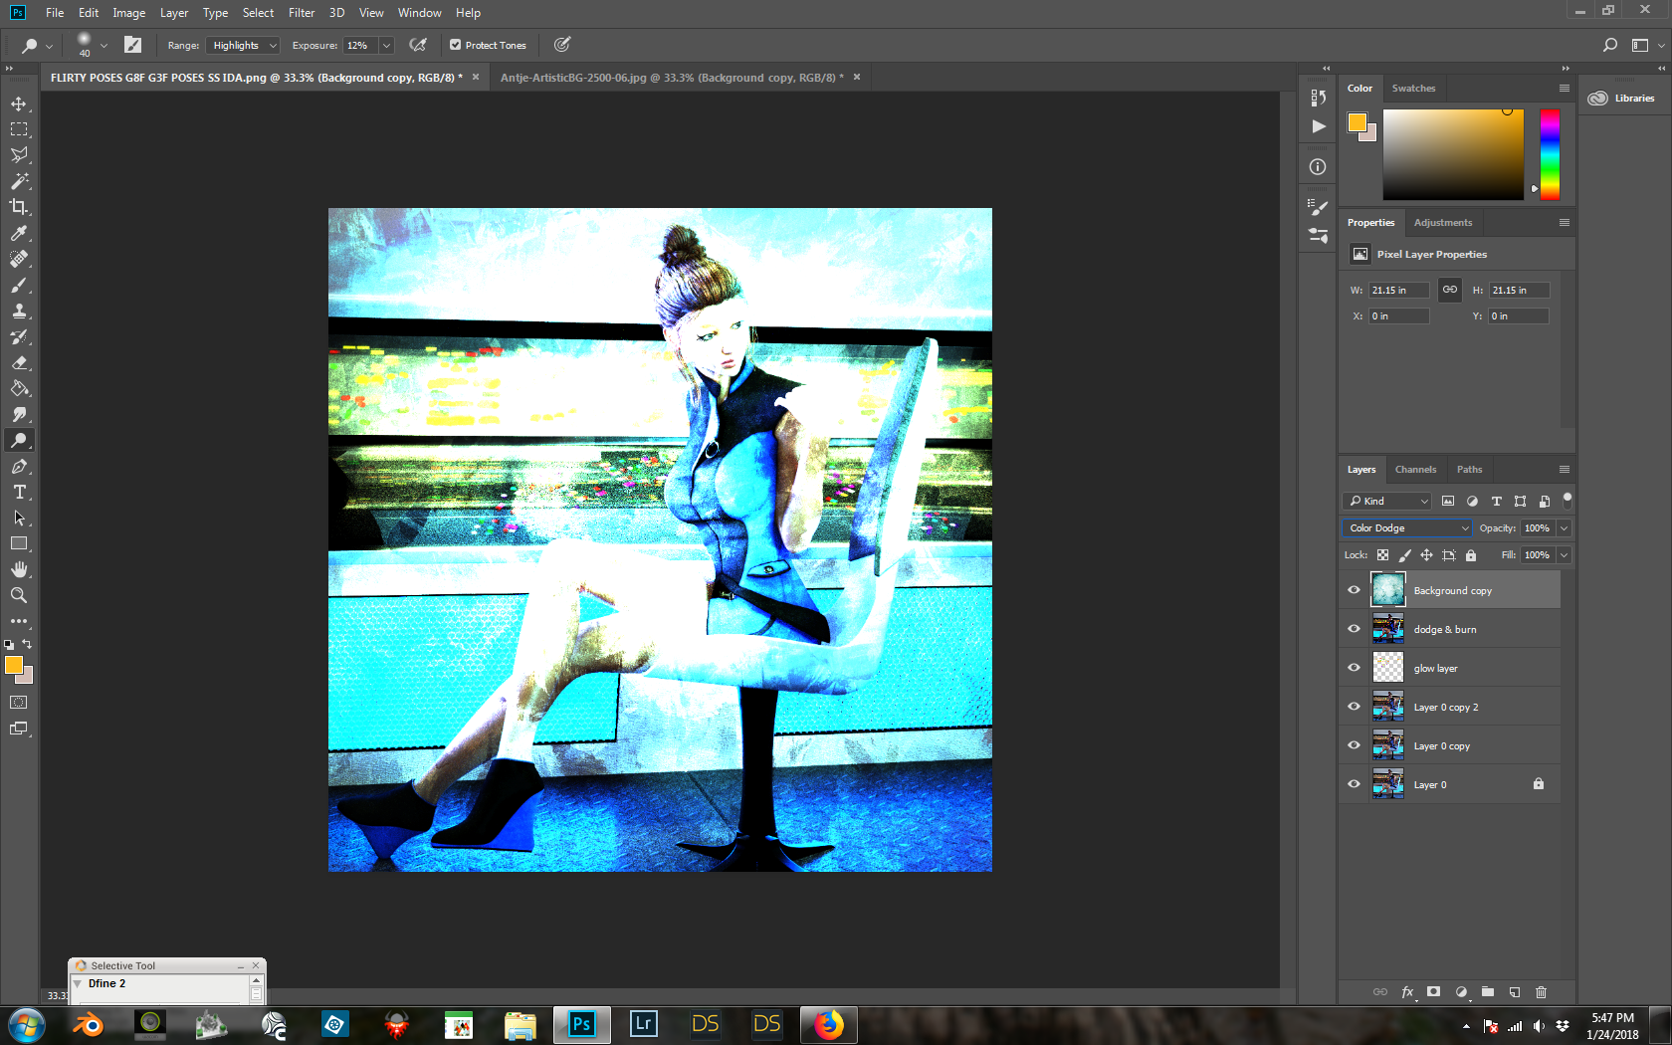Select the Horizontal Type tool
Viewport: 1672px width, 1045px height.
coord(19,492)
